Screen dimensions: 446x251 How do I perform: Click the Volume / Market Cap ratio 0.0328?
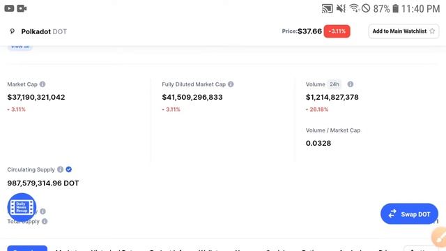(318, 143)
